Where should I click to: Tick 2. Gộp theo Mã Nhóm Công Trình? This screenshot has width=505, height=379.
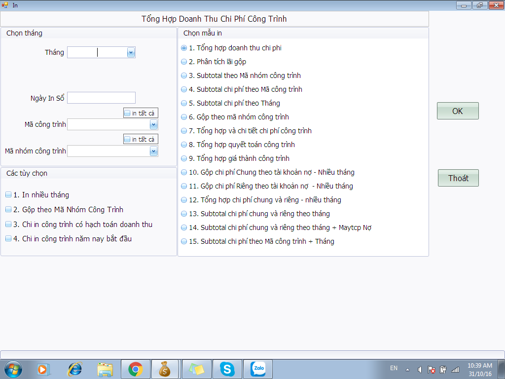(9, 210)
